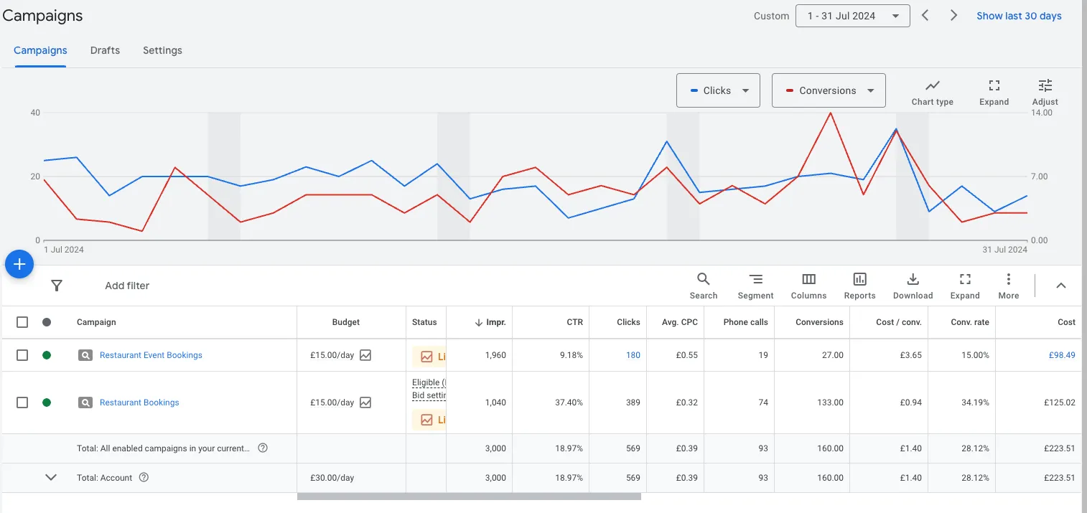Open the Restaurant Bookings campaign link

[x=139, y=403]
